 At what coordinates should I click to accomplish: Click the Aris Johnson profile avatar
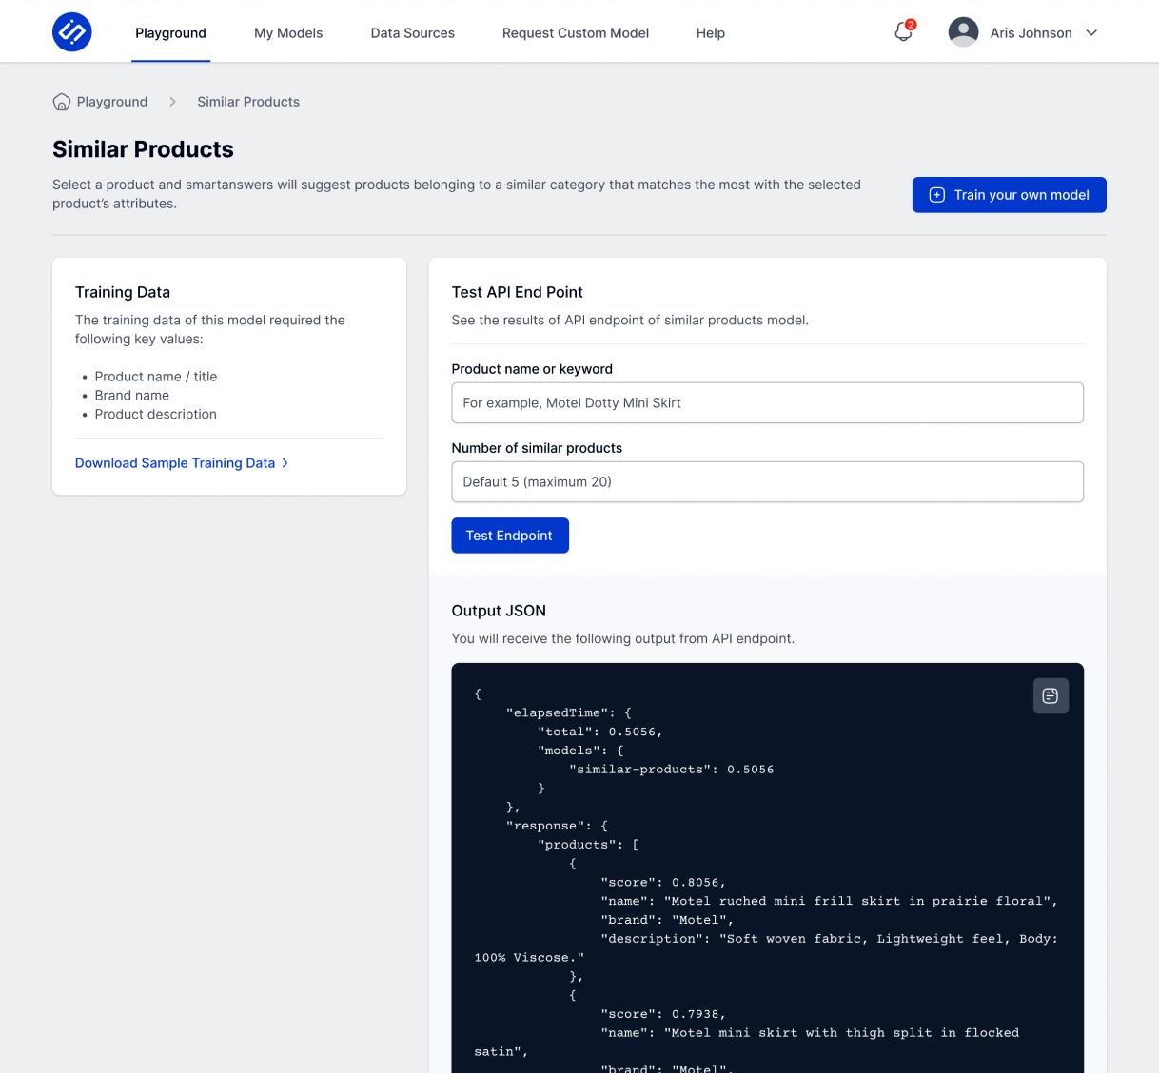pos(962,31)
